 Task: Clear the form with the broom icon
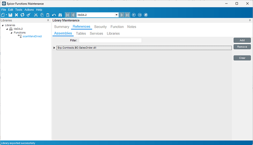[x=29, y=15]
